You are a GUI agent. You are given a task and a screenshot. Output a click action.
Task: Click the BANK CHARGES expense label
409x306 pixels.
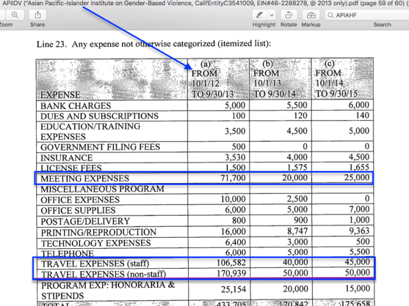click(x=75, y=105)
